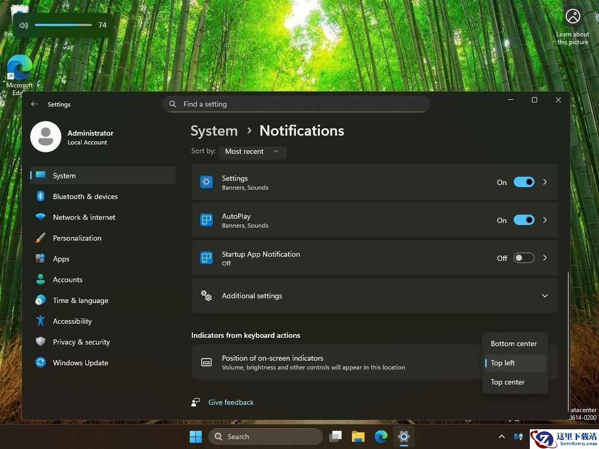Click the Apps icon in sidebar
Screen dimensions: 599x449
[41, 258]
